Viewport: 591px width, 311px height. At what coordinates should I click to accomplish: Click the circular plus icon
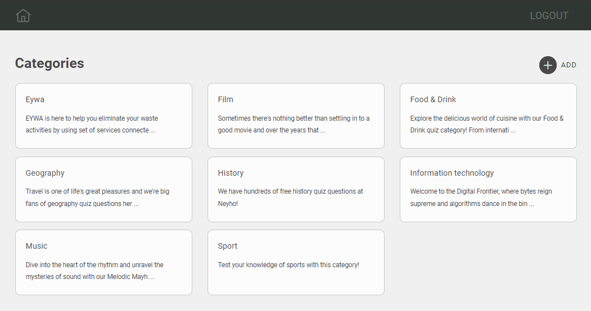point(548,65)
